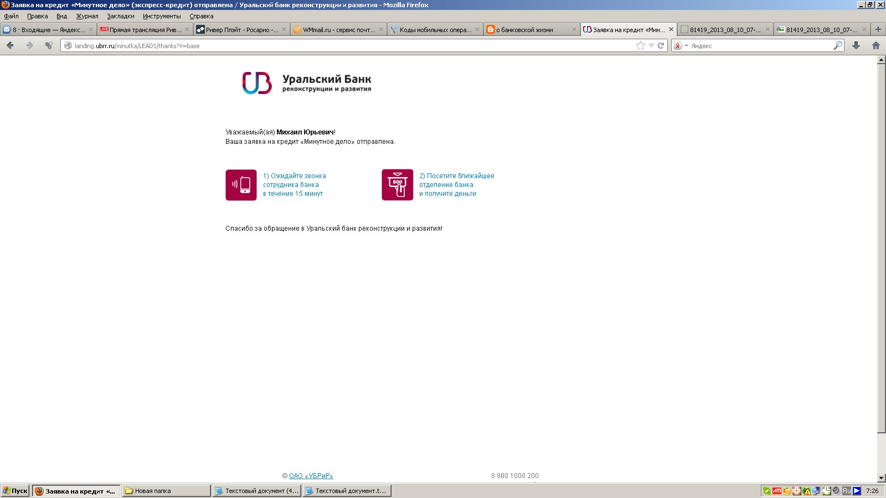Image resolution: width=886 pixels, height=498 pixels.
Task: Open address bar history dropdown arrow
Action: coord(652,46)
